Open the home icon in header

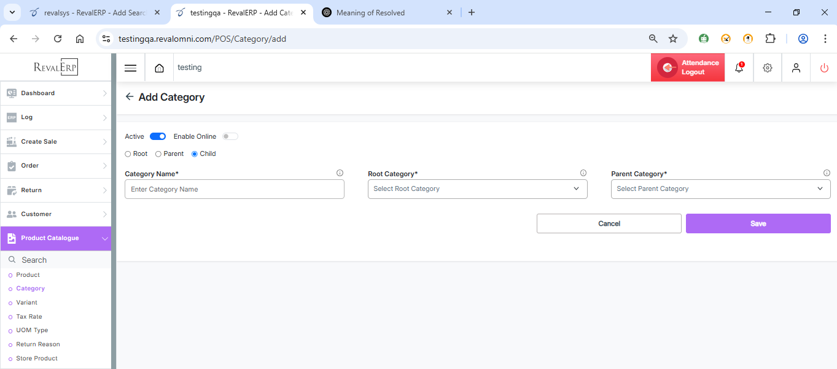coord(160,68)
